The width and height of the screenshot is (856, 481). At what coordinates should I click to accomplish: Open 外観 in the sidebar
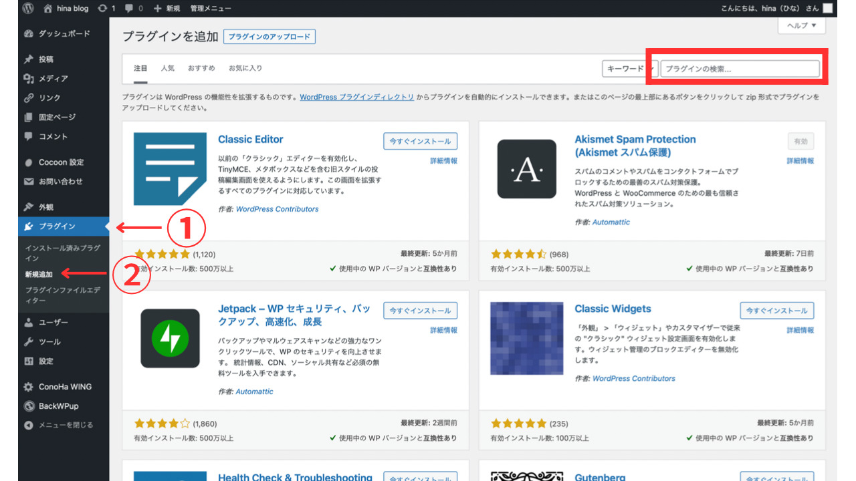click(x=64, y=207)
